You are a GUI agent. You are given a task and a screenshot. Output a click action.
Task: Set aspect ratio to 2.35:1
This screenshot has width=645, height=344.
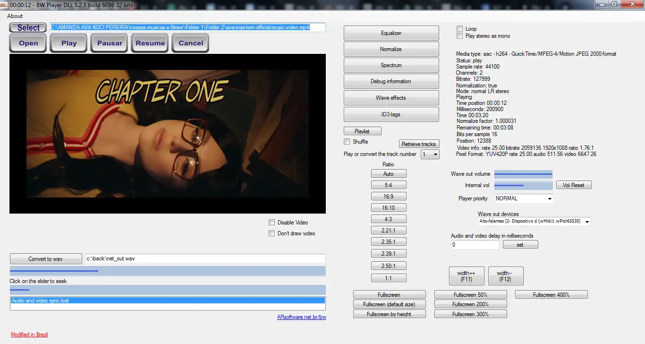click(389, 242)
